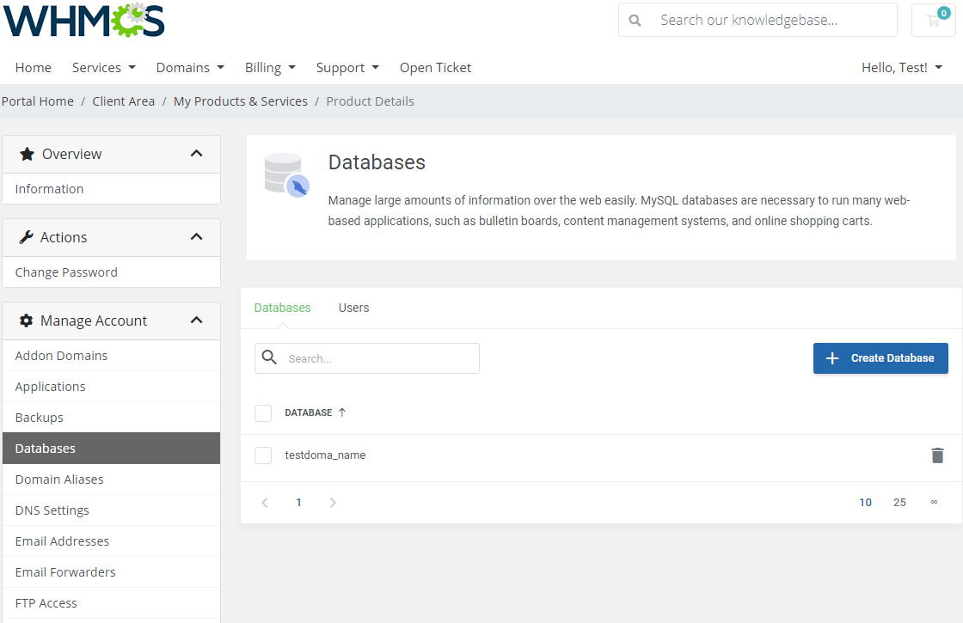This screenshot has height=623, width=963.
Task: Click the Create Database button
Action: [x=880, y=358]
